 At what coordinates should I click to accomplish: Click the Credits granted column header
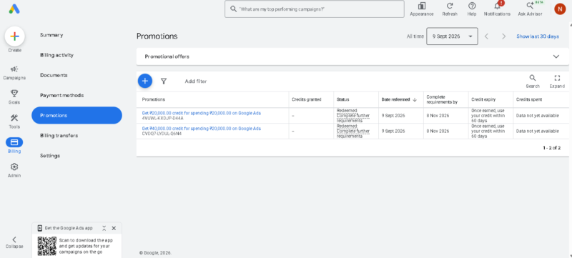307,99
